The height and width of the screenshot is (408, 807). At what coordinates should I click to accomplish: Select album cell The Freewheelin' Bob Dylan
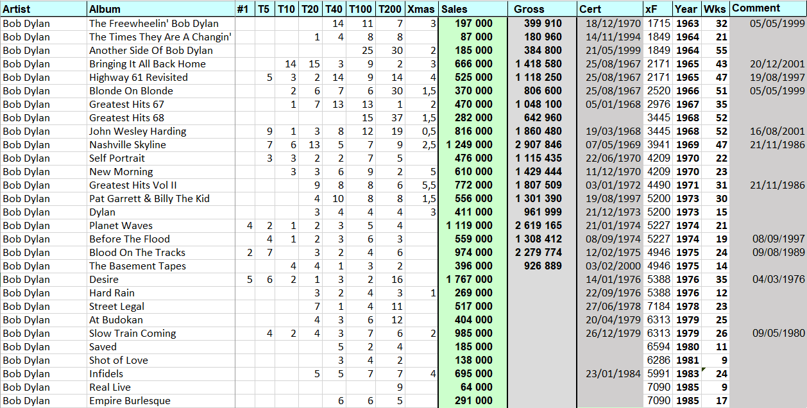[161, 24]
